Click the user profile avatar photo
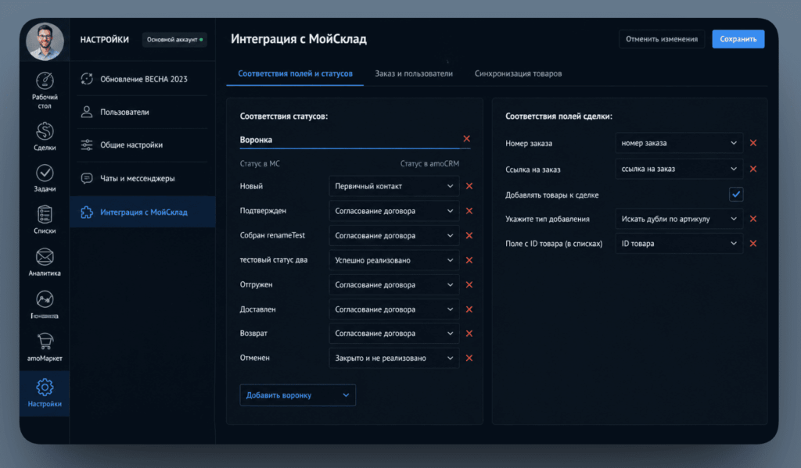Image resolution: width=801 pixels, height=468 pixels. tap(45, 41)
